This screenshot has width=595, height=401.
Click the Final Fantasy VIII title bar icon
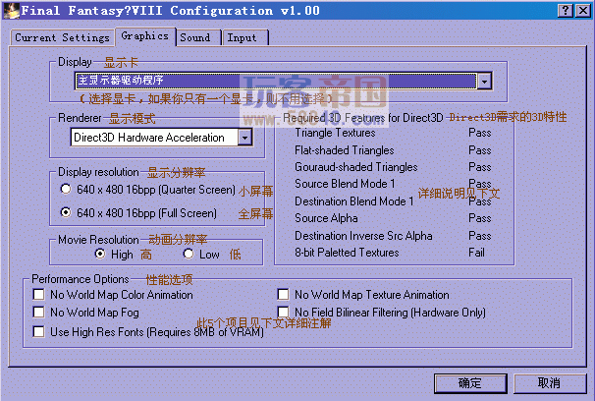tap(11, 10)
